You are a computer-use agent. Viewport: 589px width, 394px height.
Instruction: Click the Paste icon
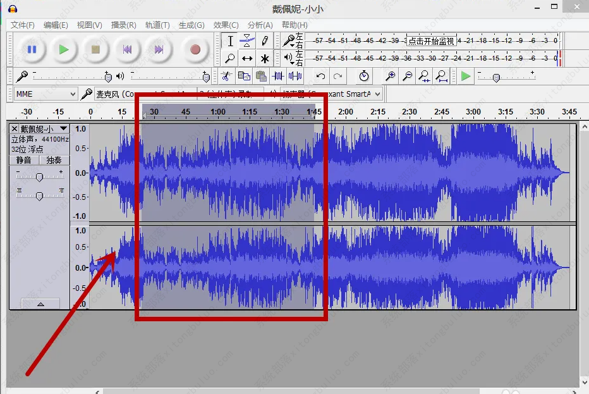261,77
